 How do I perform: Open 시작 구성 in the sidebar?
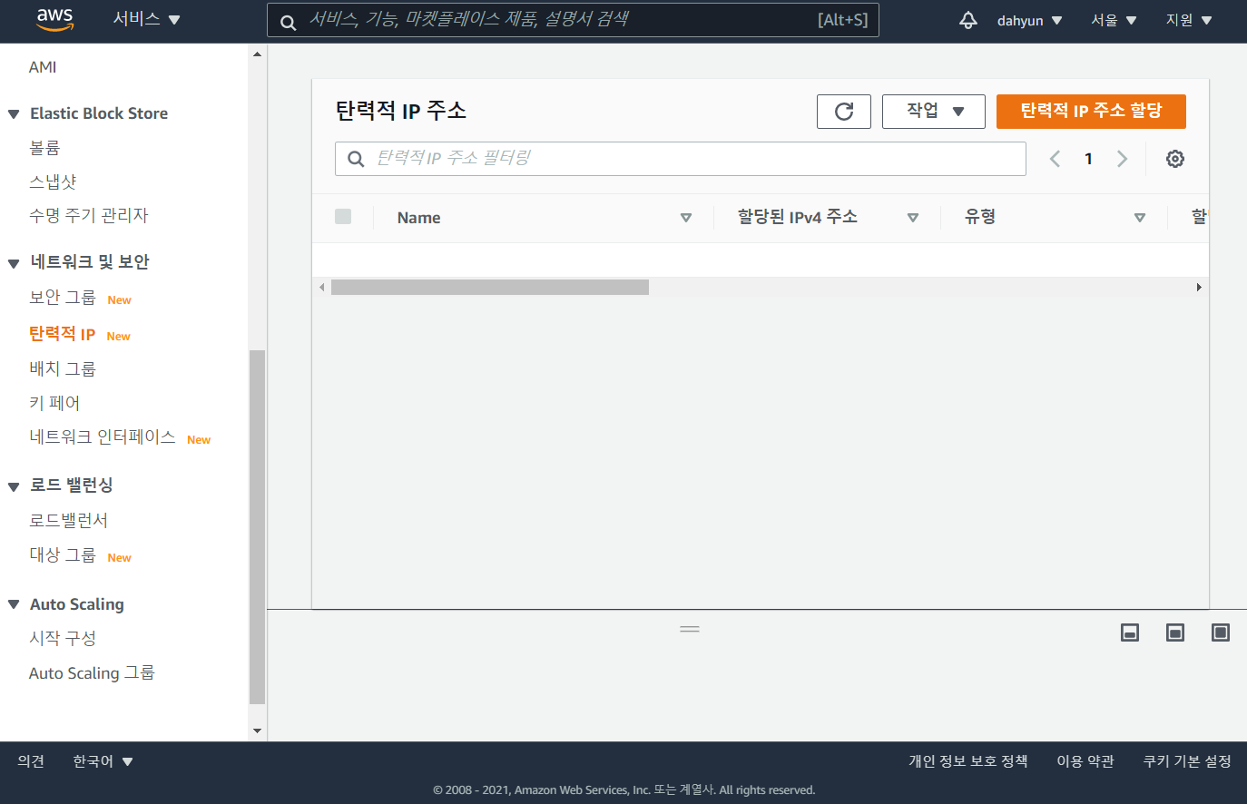pyautogui.click(x=62, y=638)
